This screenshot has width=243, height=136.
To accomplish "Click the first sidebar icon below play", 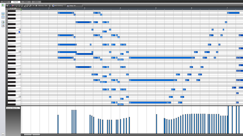I will [3, 14].
